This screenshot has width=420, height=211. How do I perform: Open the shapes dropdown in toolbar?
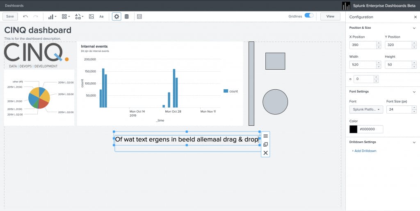[x=79, y=16]
